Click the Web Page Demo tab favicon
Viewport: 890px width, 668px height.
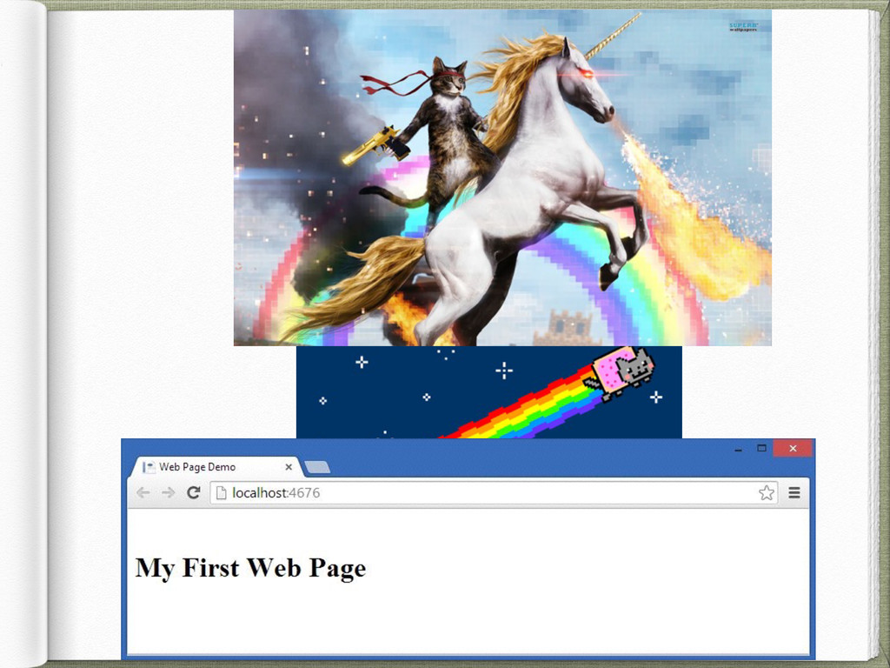pyautogui.click(x=149, y=467)
